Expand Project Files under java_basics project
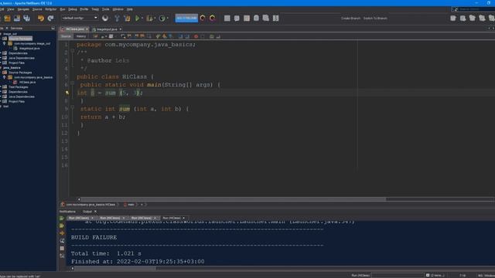495x278 pixels. tap(1, 101)
